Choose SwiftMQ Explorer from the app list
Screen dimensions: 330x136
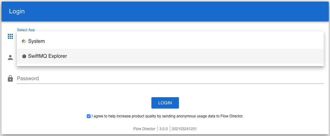pos(47,56)
